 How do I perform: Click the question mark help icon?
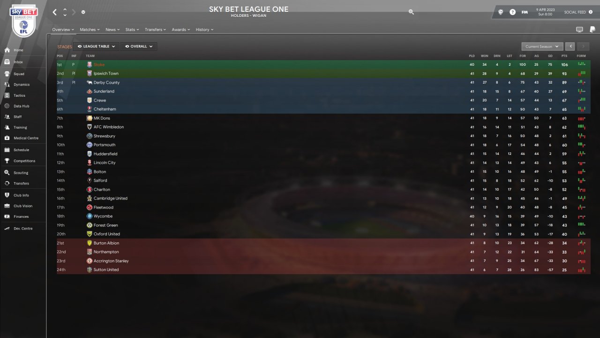click(x=512, y=12)
